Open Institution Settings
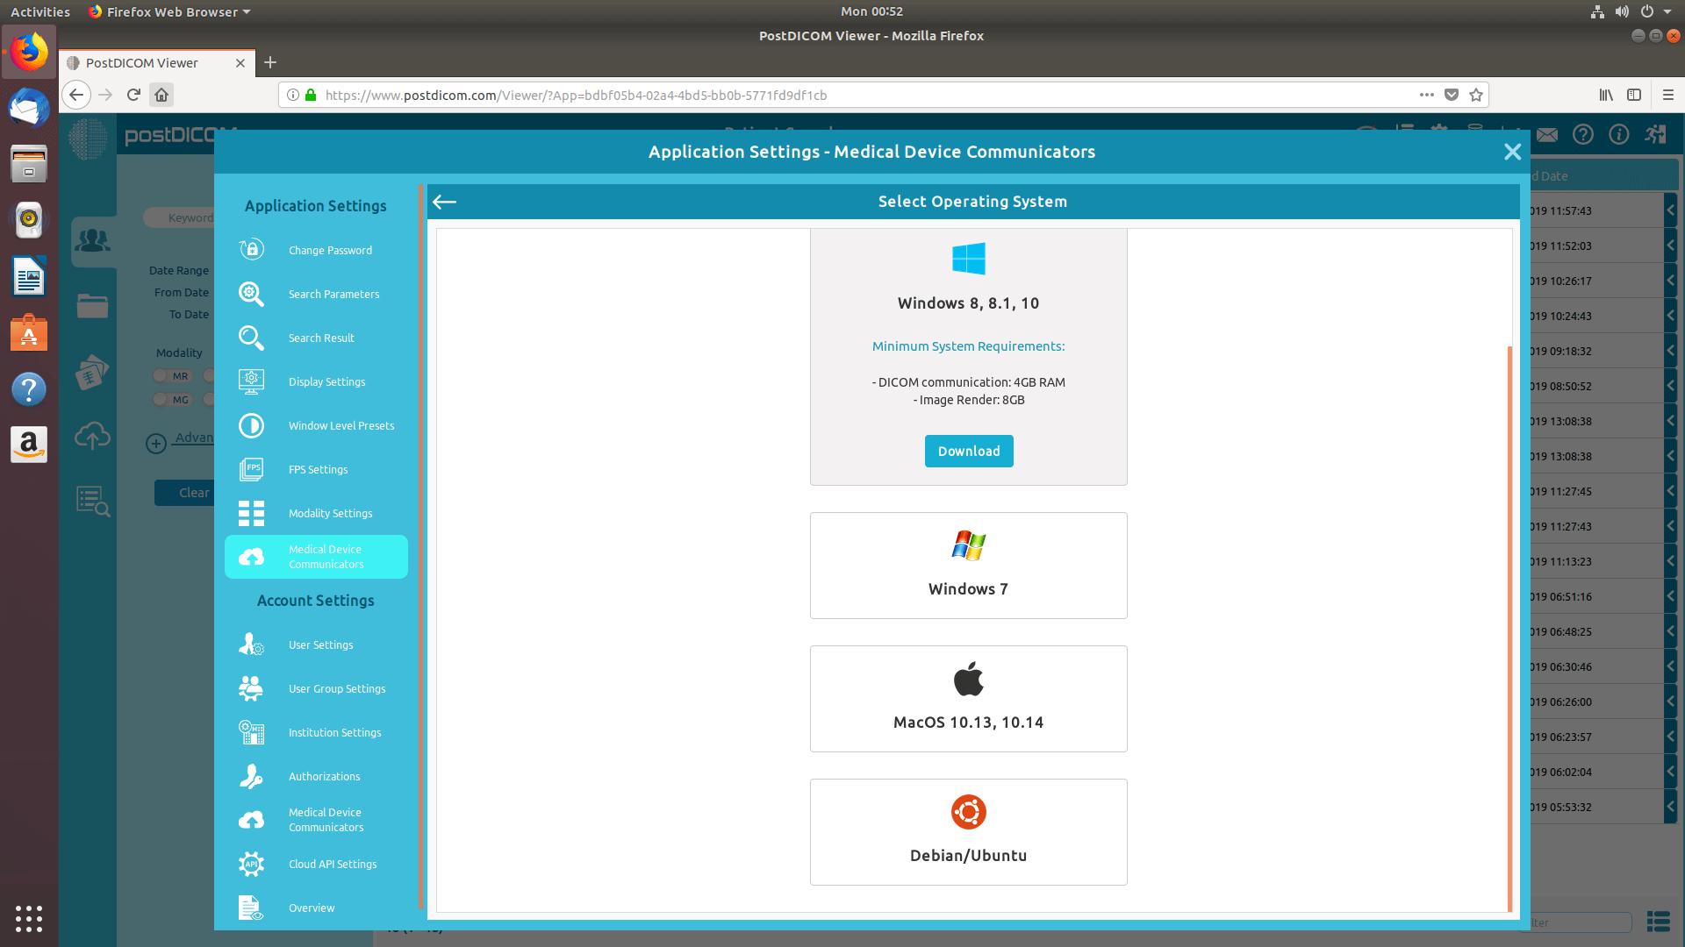Image resolution: width=1685 pixels, height=947 pixels. 334,732
